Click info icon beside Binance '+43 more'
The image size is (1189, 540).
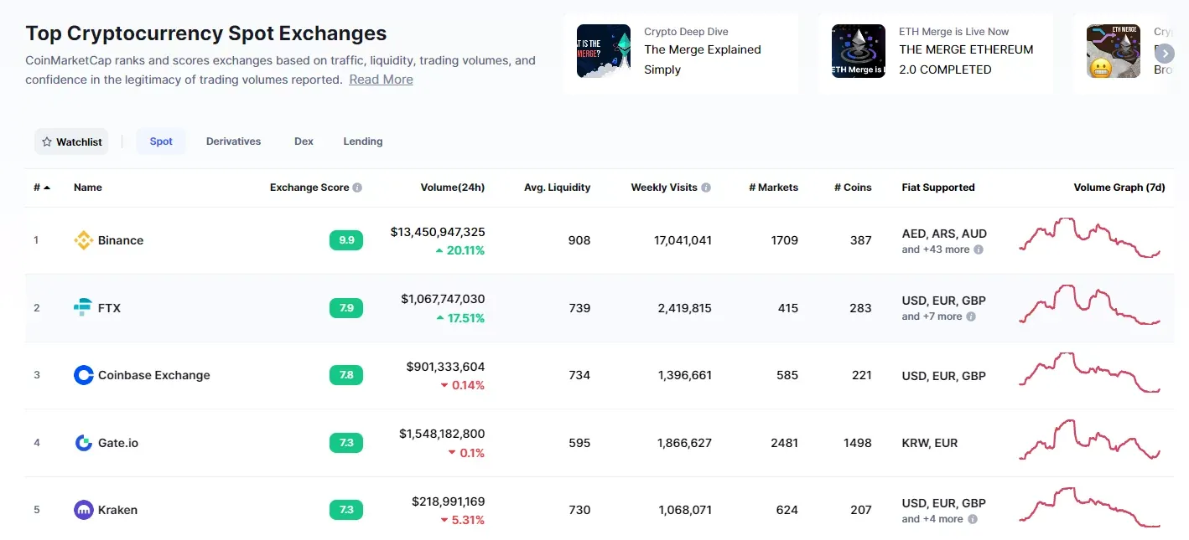(979, 249)
